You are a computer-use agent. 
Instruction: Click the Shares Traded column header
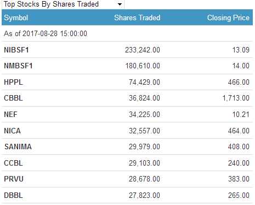coord(137,18)
